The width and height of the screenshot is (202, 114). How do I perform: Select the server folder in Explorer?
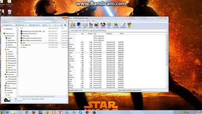click(23, 47)
